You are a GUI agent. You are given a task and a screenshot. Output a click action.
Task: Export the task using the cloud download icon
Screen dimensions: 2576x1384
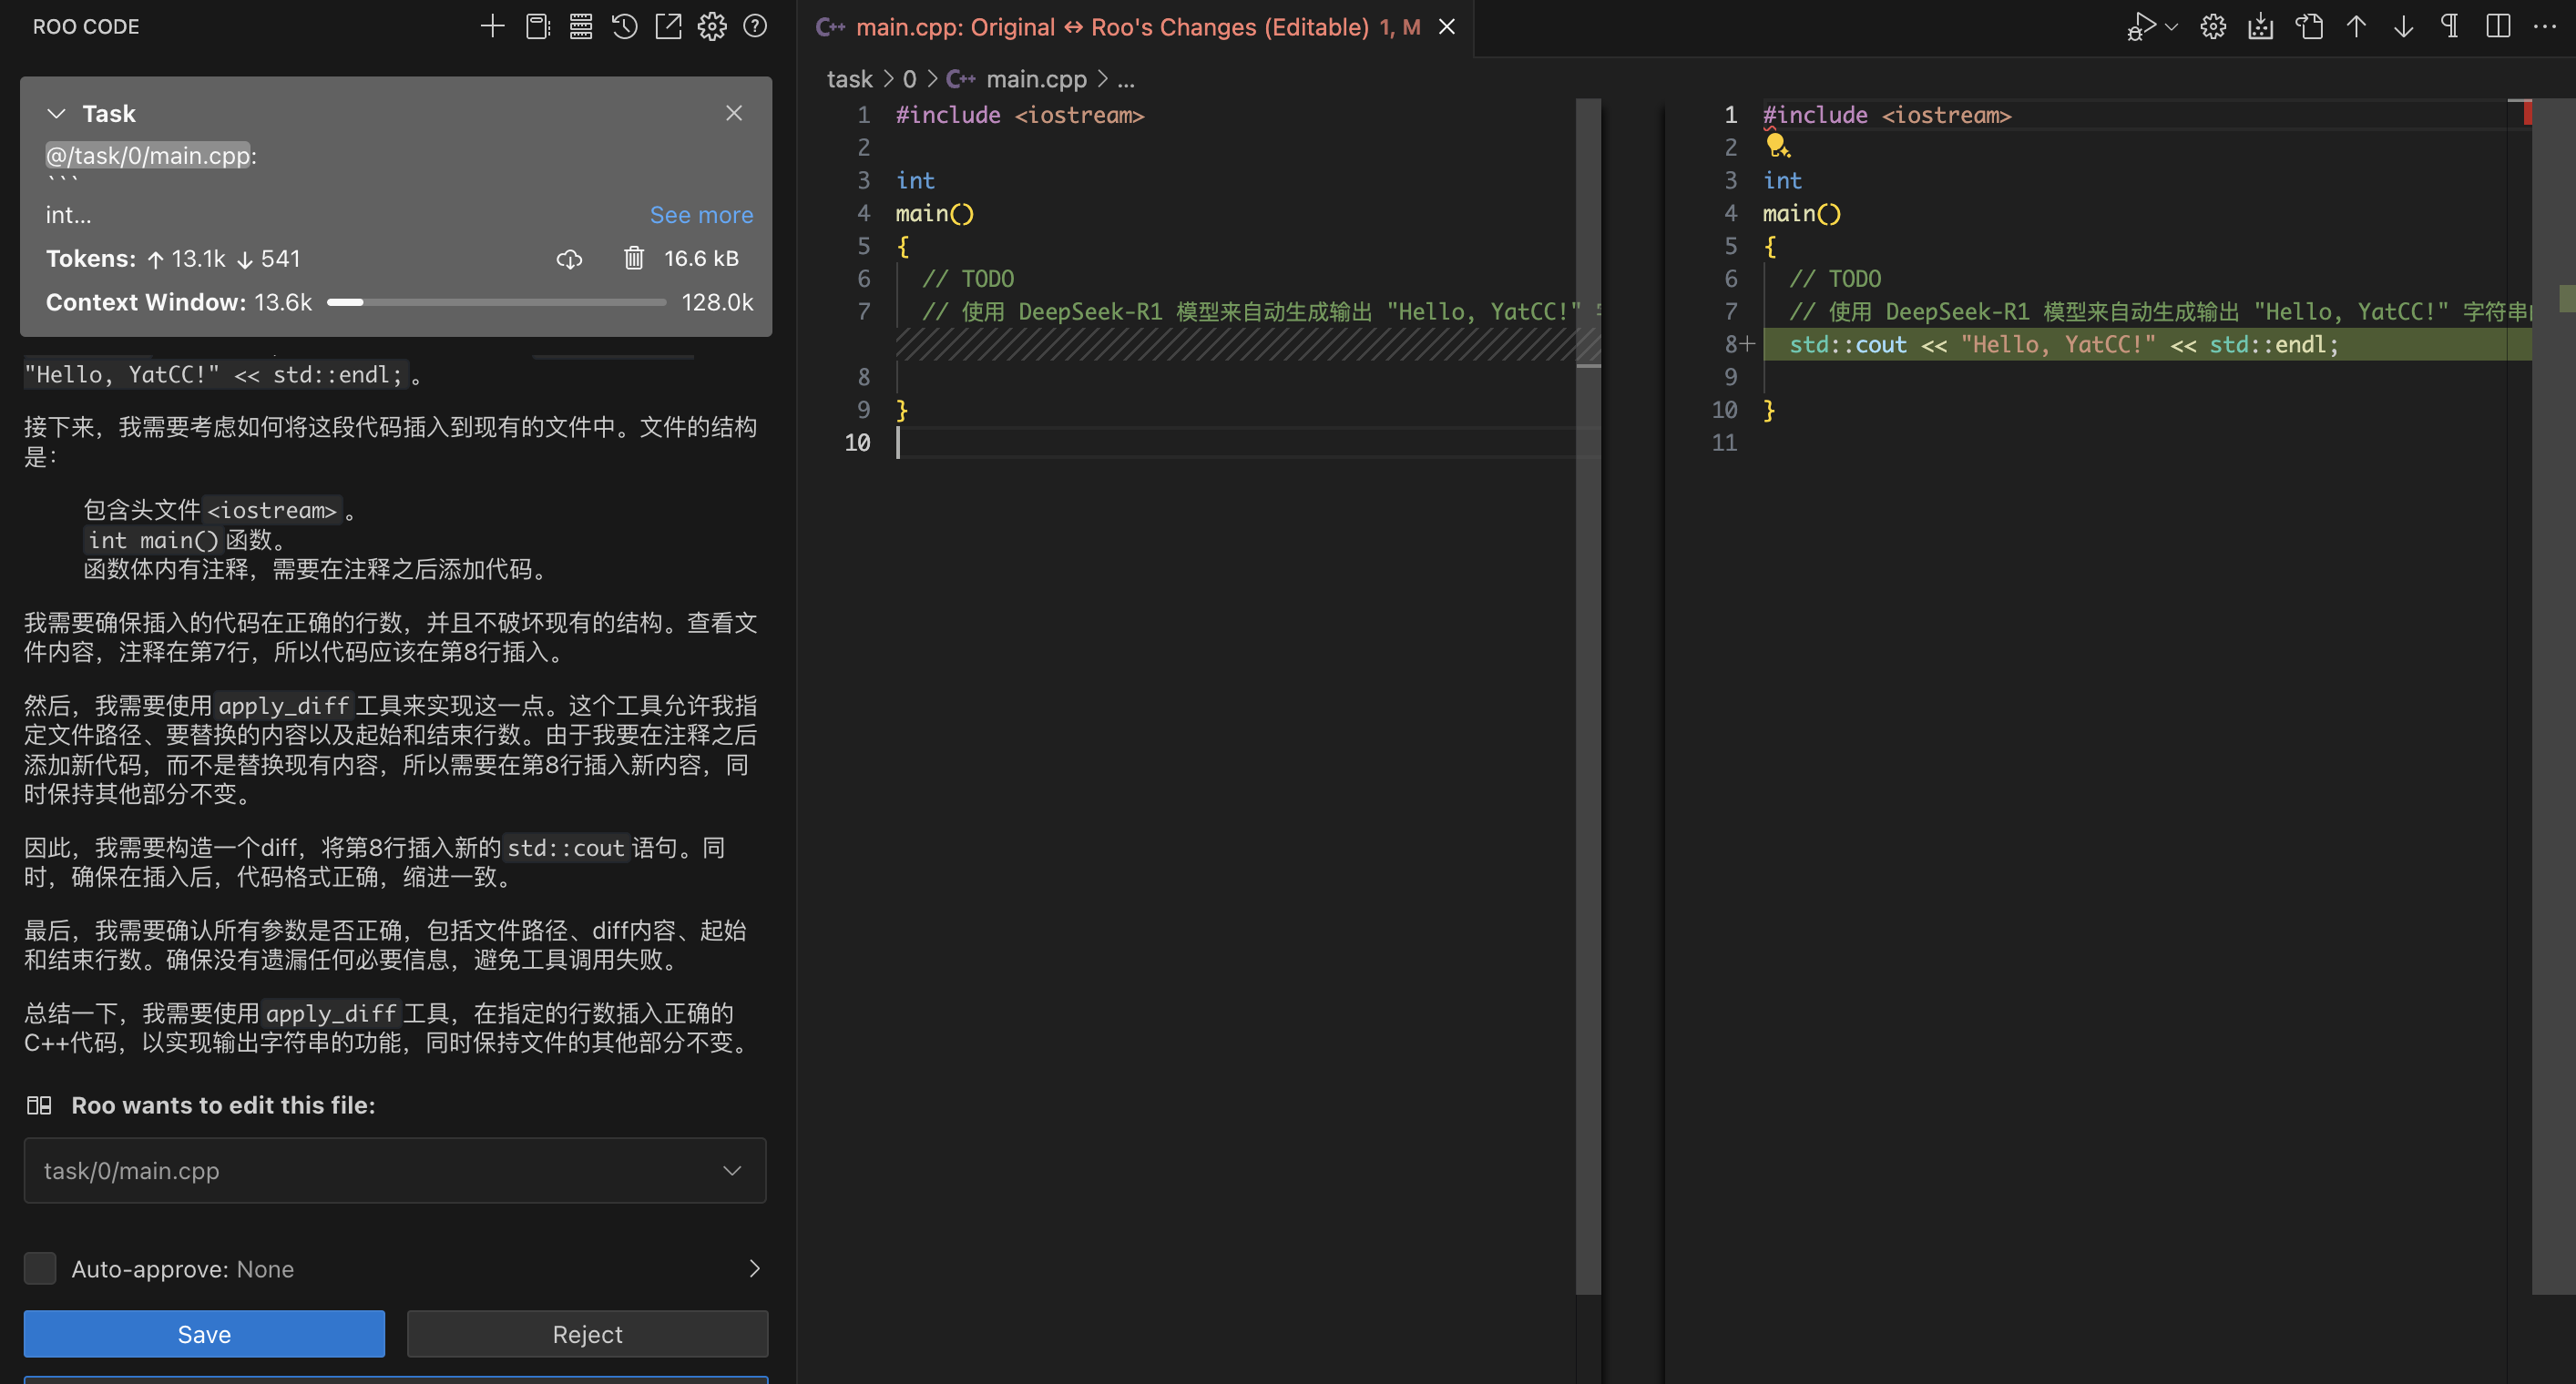(x=569, y=259)
